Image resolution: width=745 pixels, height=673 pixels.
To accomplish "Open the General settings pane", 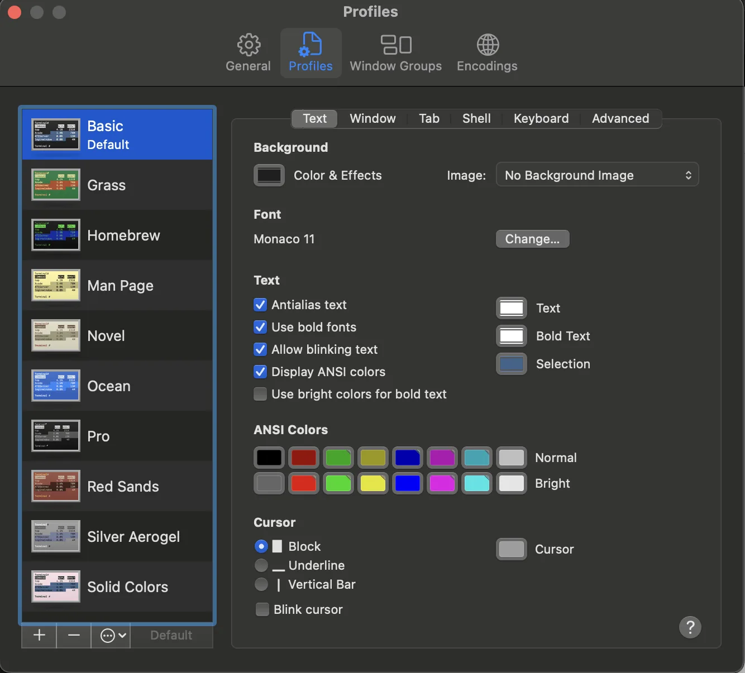I will [247, 52].
